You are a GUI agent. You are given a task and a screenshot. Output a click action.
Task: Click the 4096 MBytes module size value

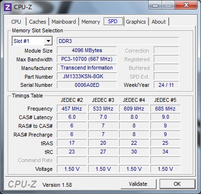pos(87,50)
